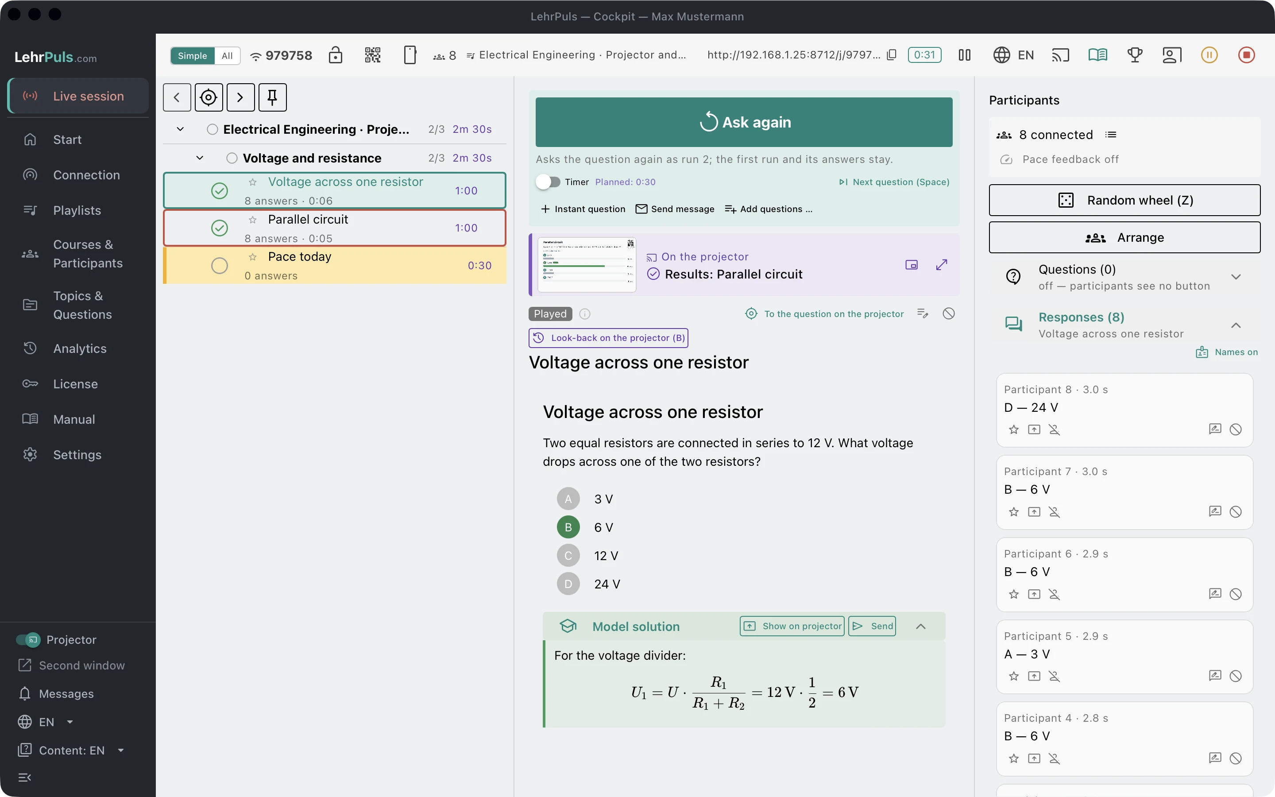The height and width of the screenshot is (797, 1275).
Task: Copy the session URL with copy icon
Action: [x=892, y=55]
